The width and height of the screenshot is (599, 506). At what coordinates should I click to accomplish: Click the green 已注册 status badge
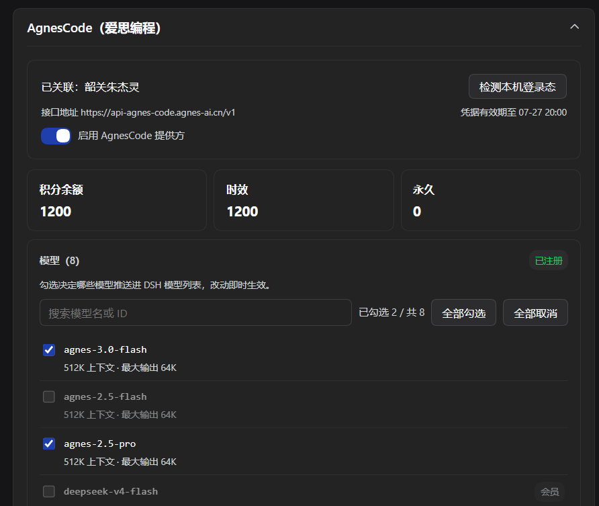click(549, 261)
